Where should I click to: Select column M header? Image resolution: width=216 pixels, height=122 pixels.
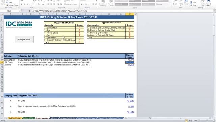coord(130,14)
